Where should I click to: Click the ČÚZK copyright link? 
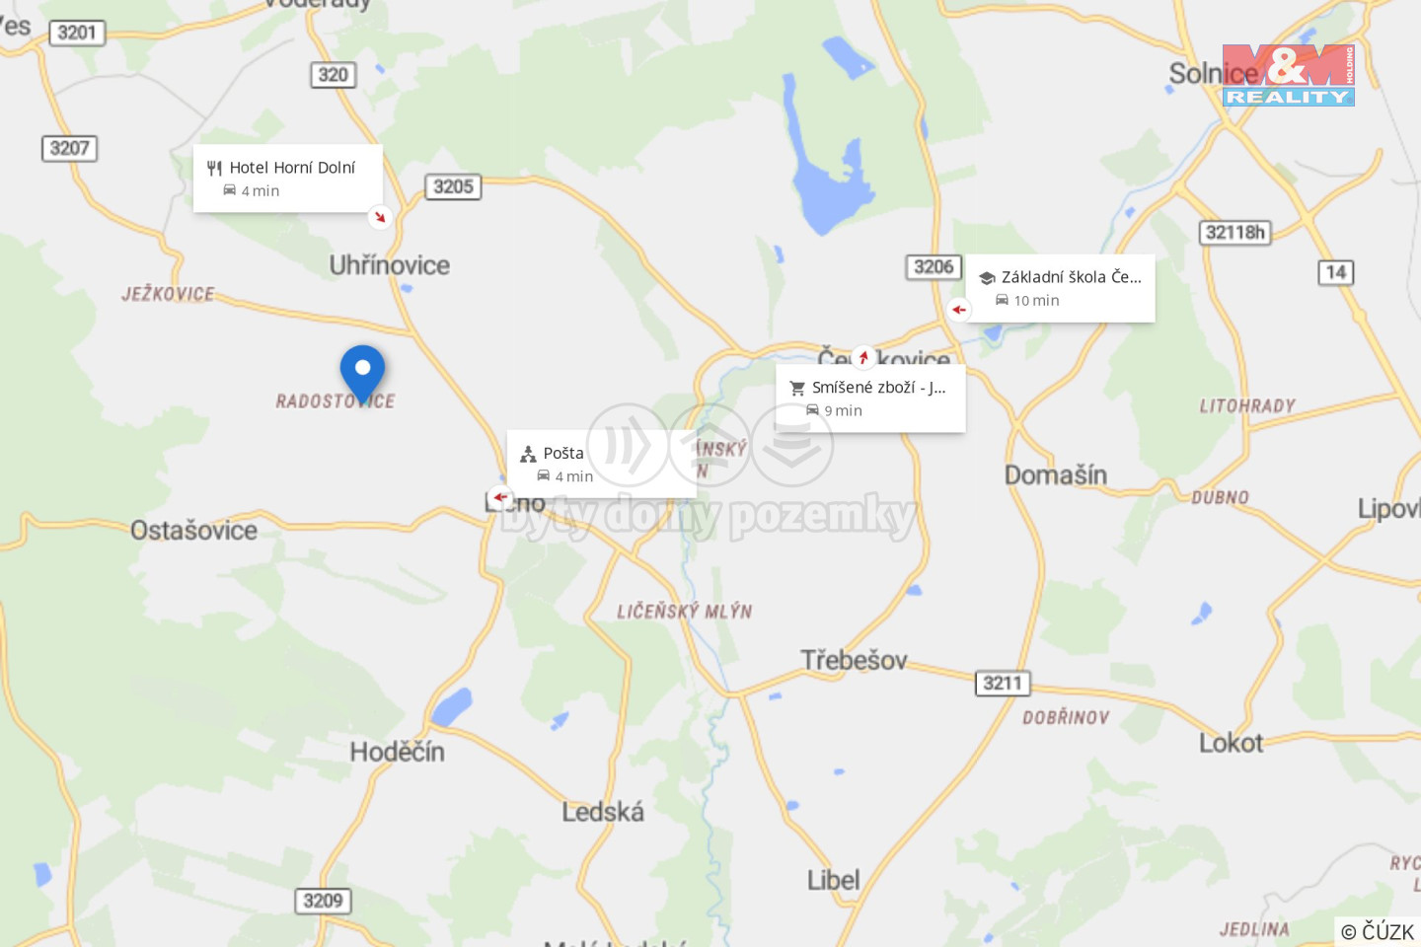(1378, 931)
